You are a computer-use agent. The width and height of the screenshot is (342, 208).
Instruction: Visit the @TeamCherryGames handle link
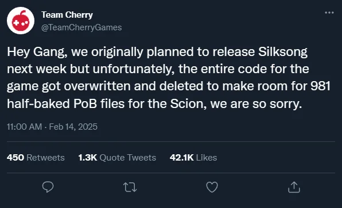tap(81, 27)
